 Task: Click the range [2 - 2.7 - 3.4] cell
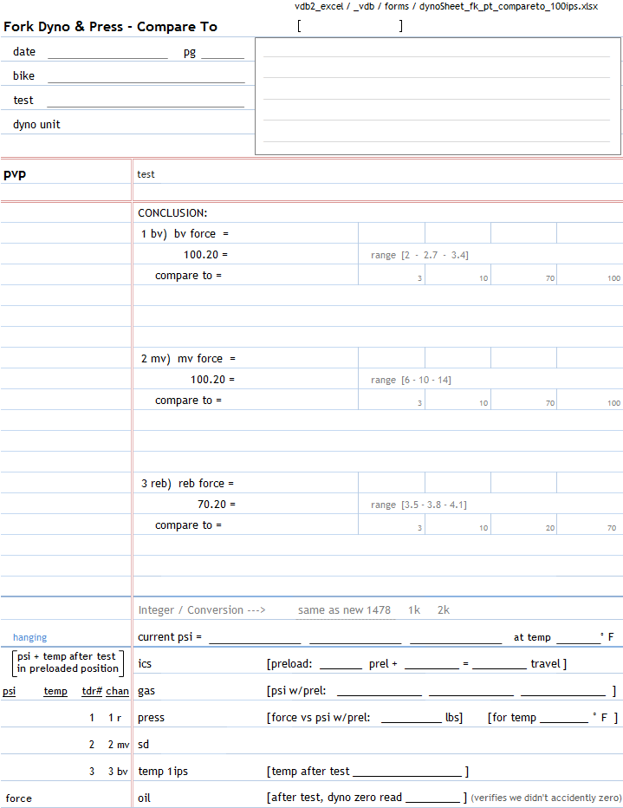[x=419, y=255]
